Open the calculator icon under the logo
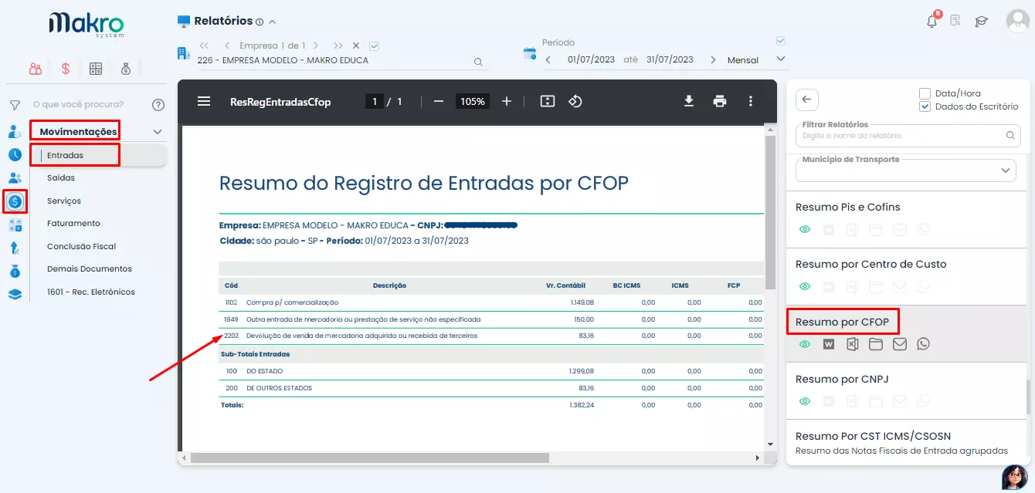This screenshot has width=1035, height=493. 96,69
